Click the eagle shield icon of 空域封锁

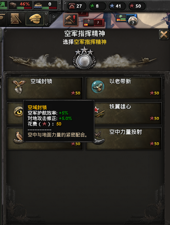click(19, 87)
